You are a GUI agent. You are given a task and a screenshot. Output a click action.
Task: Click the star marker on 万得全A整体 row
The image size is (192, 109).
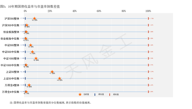pos(29,85)
